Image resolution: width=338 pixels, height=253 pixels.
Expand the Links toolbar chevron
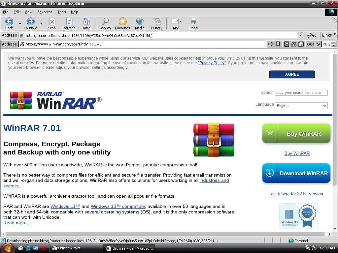coord(335,34)
